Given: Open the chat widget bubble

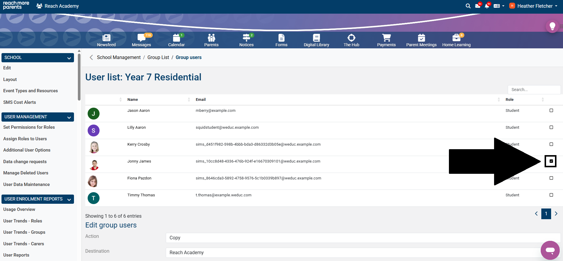Looking at the screenshot, I should coord(550,250).
